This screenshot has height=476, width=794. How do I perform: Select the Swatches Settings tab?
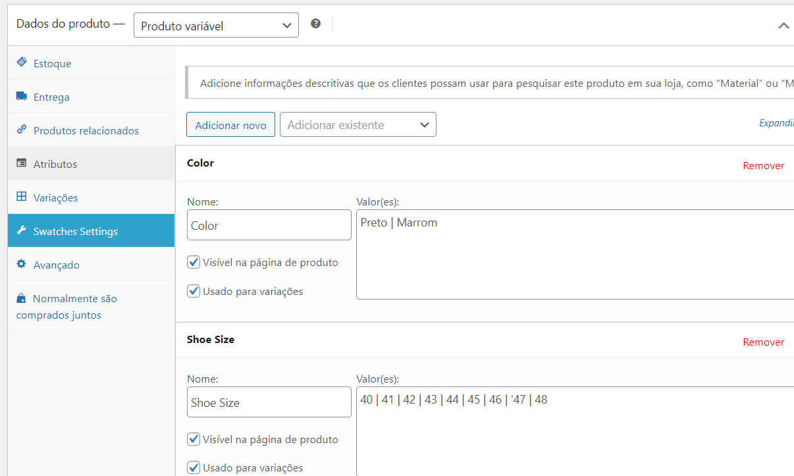click(x=92, y=231)
